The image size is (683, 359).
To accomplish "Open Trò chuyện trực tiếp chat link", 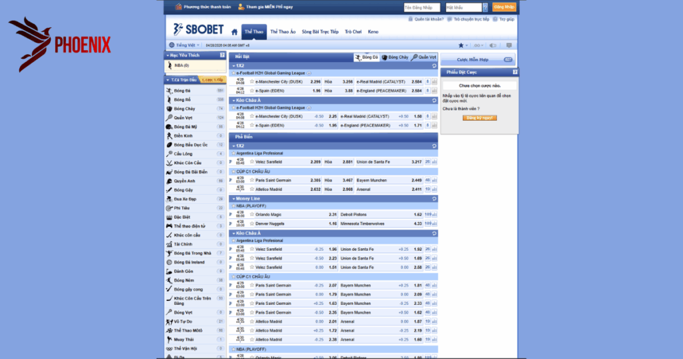I will pyautogui.click(x=468, y=19).
